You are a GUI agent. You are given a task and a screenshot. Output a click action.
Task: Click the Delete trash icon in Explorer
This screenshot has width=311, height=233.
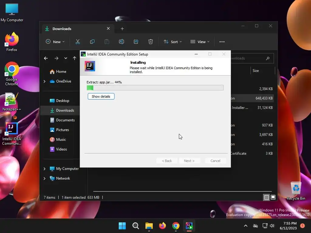point(151,42)
